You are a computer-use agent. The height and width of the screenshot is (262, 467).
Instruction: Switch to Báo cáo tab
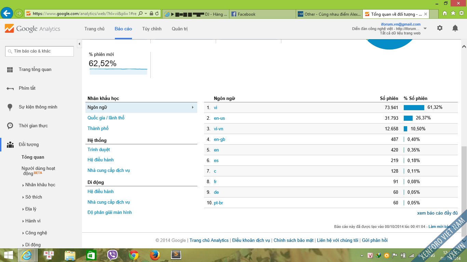(x=123, y=29)
